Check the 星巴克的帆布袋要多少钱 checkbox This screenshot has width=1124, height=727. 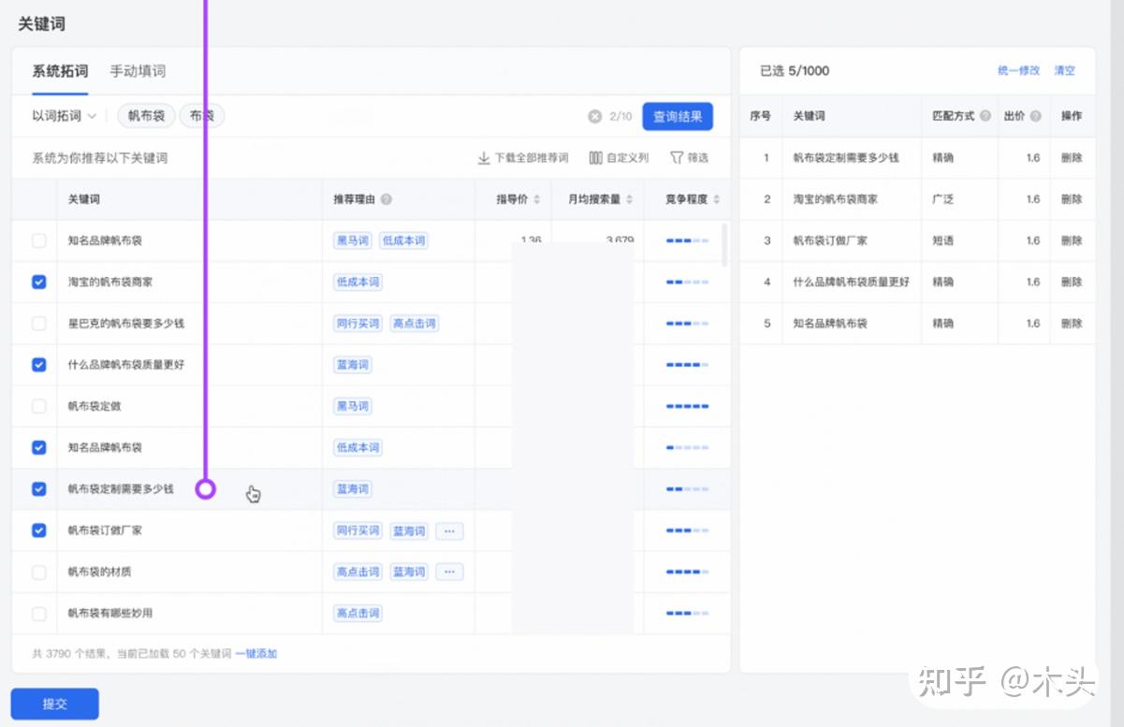coord(39,324)
